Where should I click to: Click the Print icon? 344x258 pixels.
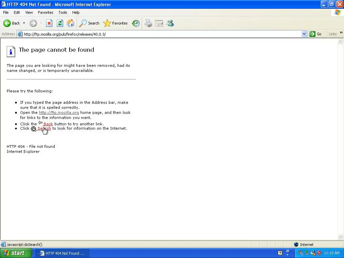click(148, 23)
